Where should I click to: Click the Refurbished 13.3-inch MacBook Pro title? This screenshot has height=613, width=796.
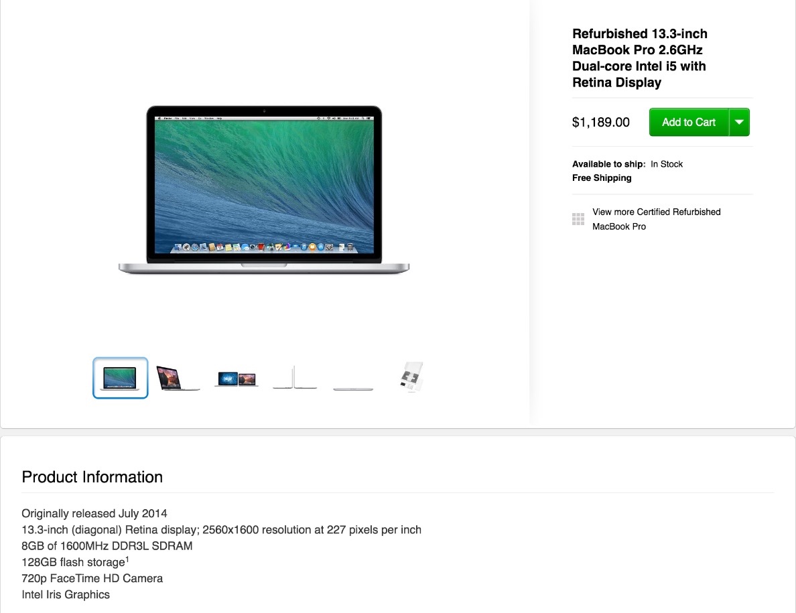tap(640, 58)
